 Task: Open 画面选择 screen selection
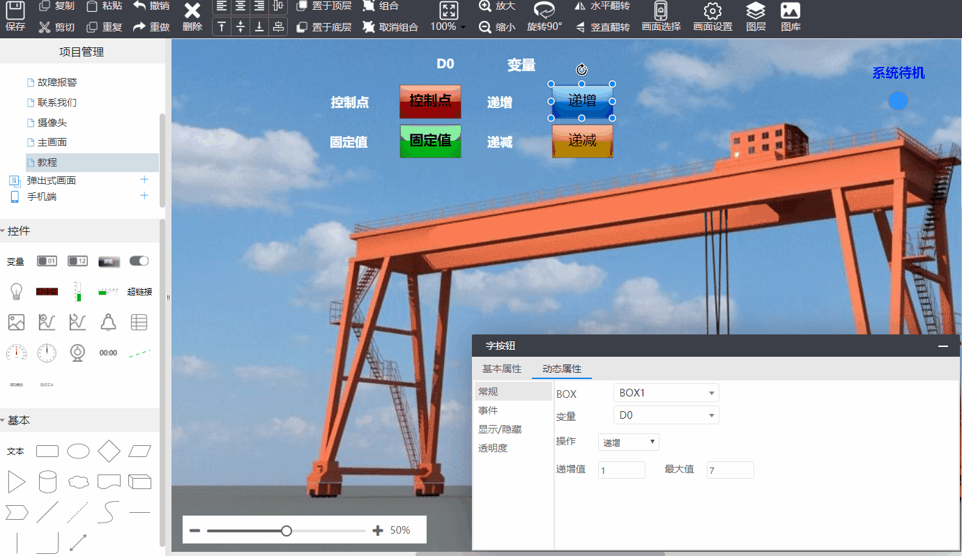[x=661, y=17]
